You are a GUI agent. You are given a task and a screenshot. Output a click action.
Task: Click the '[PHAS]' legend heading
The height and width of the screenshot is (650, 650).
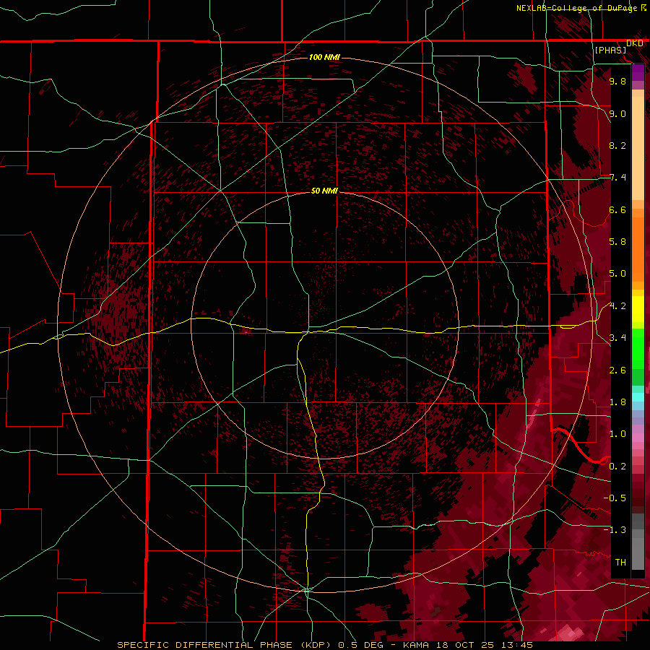point(610,50)
